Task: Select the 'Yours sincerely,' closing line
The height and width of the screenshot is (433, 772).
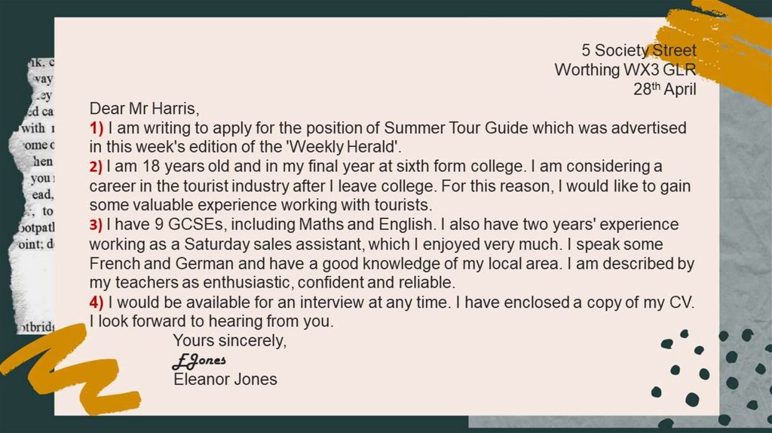Action: pyautogui.click(x=230, y=340)
